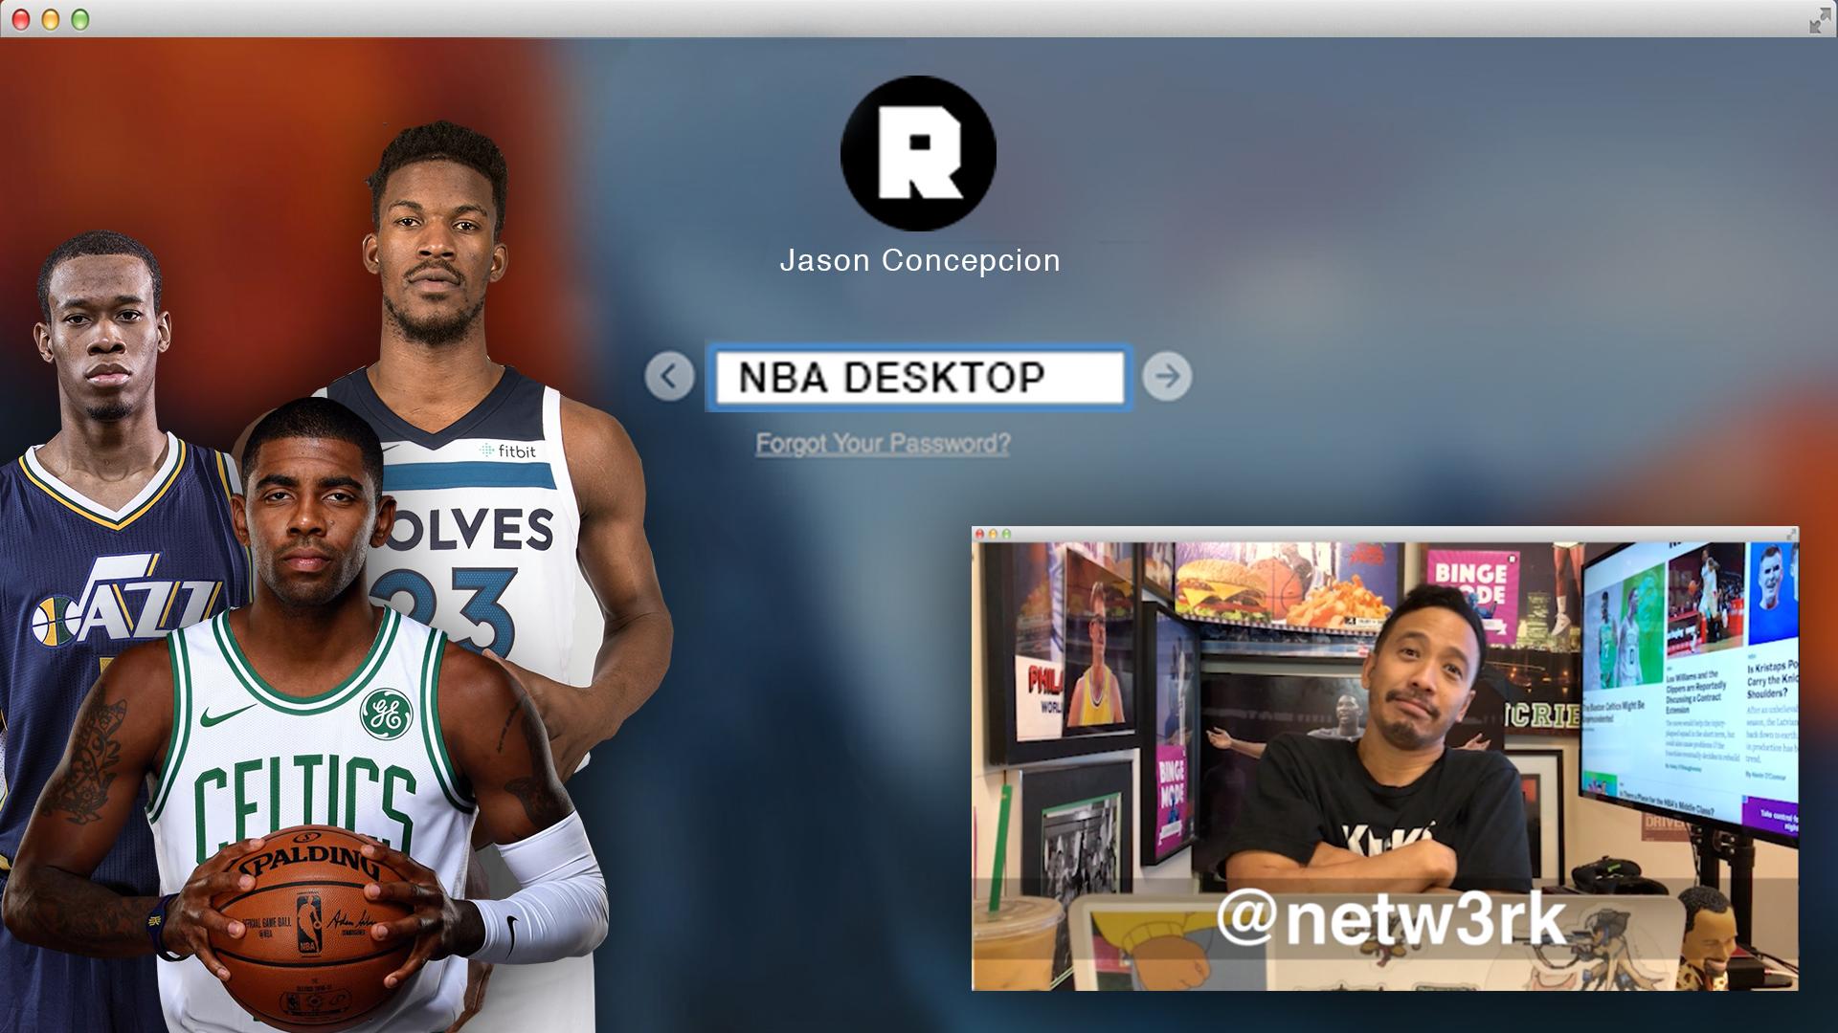1838x1033 pixels.
Task: Close the inset video window
Action: pos(979,534)
